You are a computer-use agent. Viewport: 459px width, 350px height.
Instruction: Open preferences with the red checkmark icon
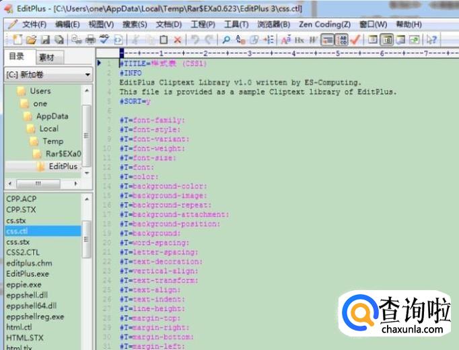pyautogui.click(x=355, y=40)
